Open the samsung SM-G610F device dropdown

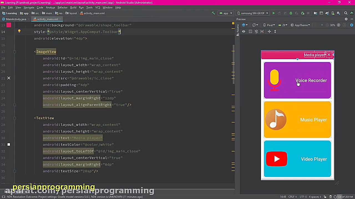point(253,13)
